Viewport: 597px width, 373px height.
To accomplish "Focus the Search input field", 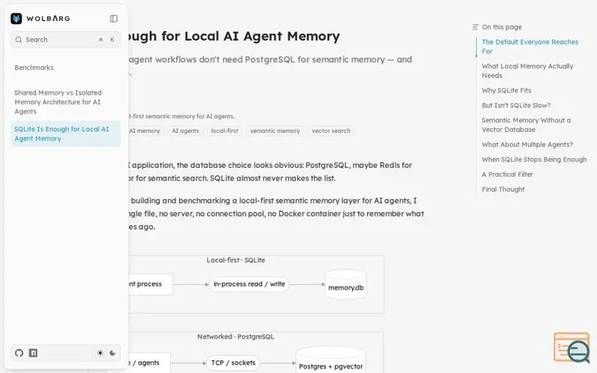I will pyautogui.click(x=66, y=40).
